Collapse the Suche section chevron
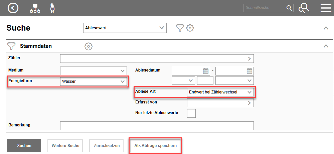 (326, 28)
